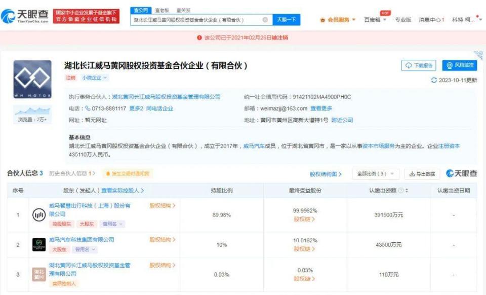The height and width of the screenshot is (295, 486).
Task: Expand the 小微企业 tag dropdown
Action: coord(94,78)
